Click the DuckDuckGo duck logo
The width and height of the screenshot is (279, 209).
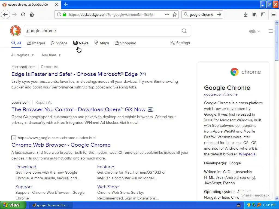(16, 31)
